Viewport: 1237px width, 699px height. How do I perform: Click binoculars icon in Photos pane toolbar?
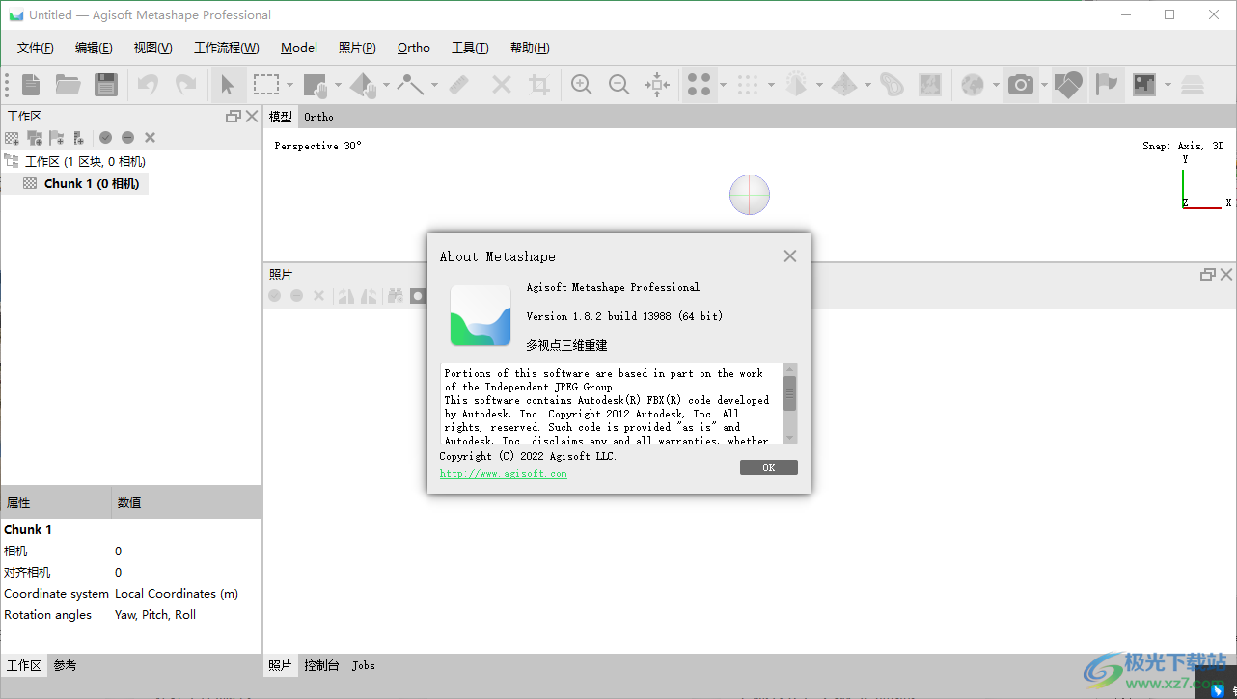pyautogui.click(x=395, y=296)
